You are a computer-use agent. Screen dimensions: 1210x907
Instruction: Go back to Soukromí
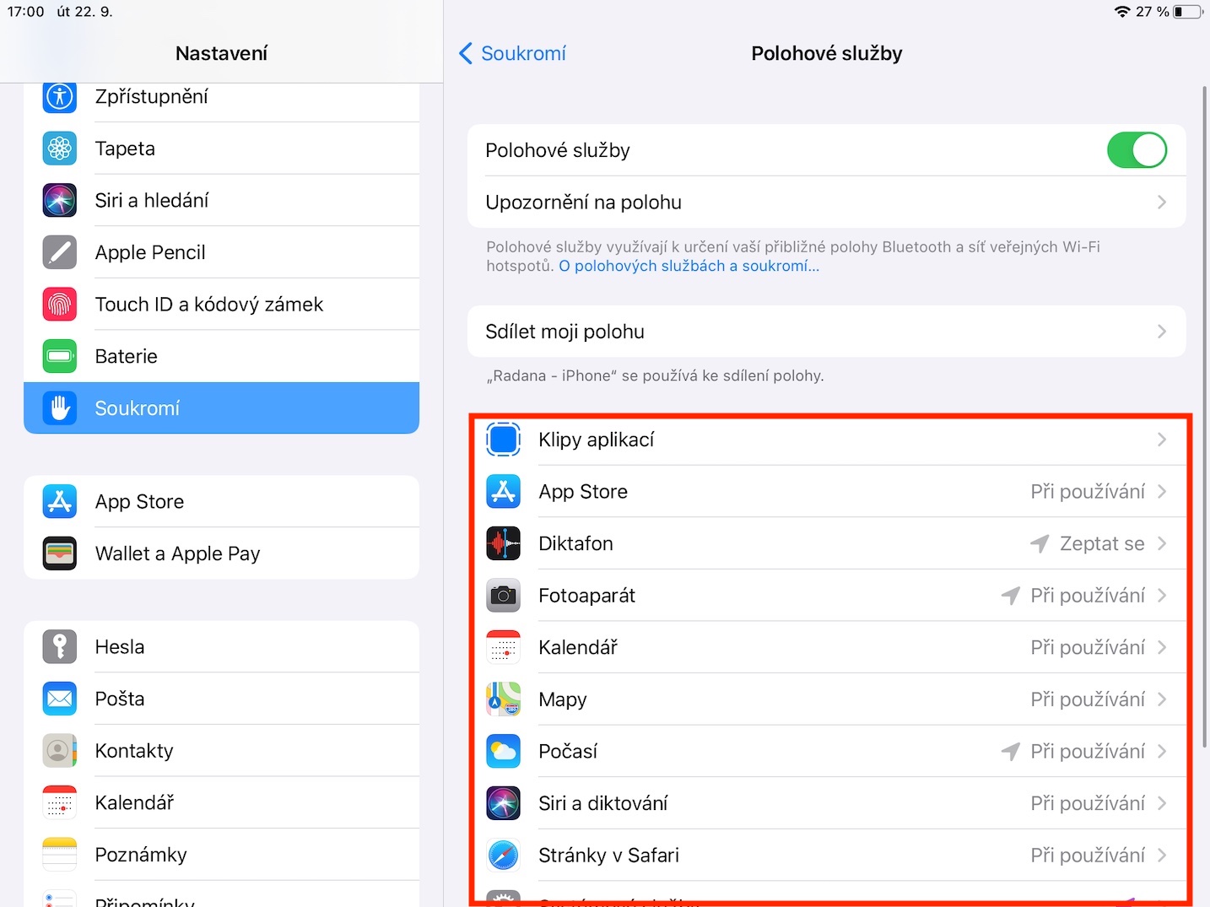pyautogui.click(x=512, y=54)
